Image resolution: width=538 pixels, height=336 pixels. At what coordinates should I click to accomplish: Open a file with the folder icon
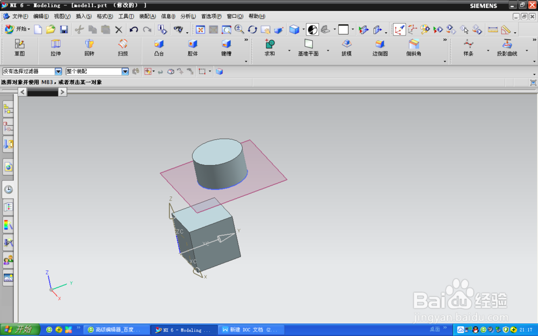[x=51, y=30]
